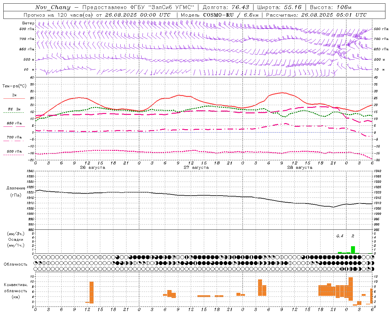
Task: Click the "Ветер" wind panel label
Action: click(28, 23)
